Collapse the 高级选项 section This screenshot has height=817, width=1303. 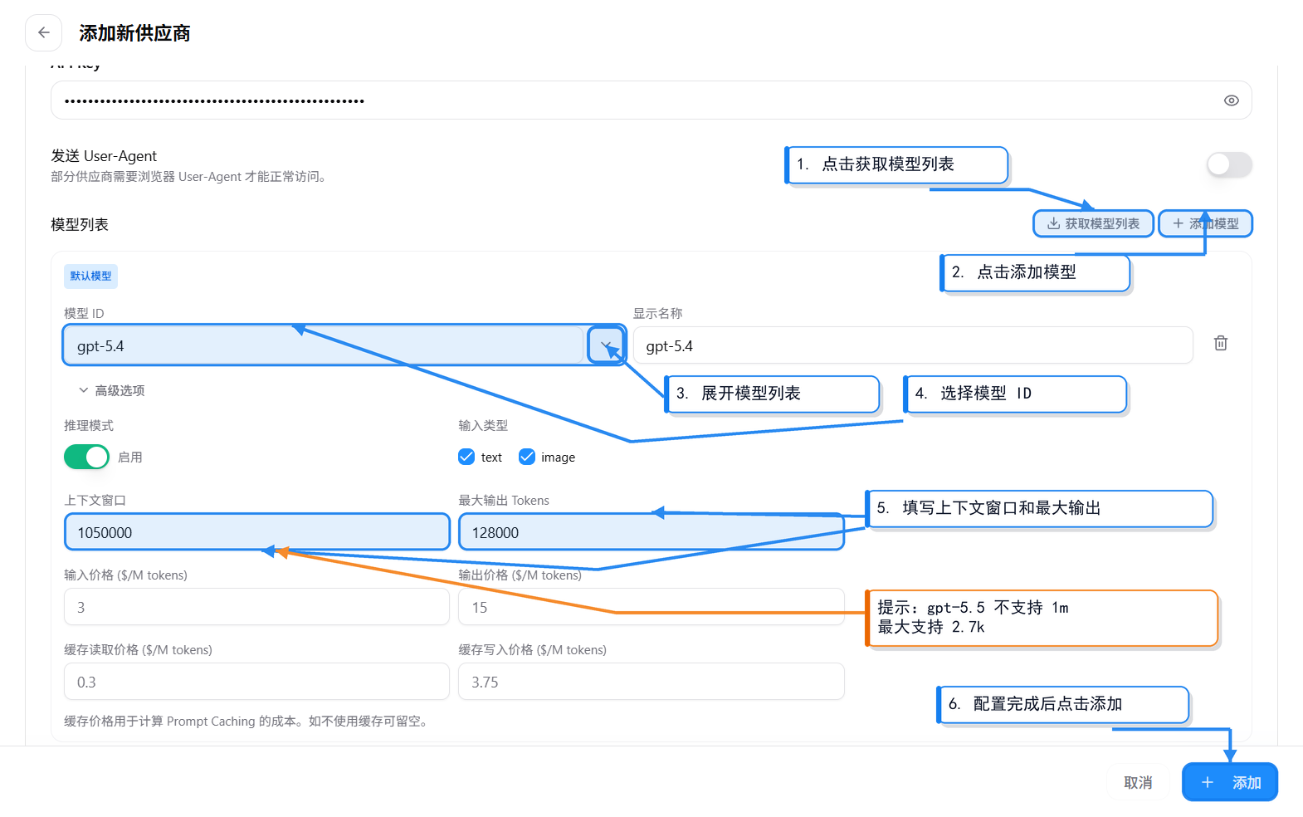click(x=111, y=390)
